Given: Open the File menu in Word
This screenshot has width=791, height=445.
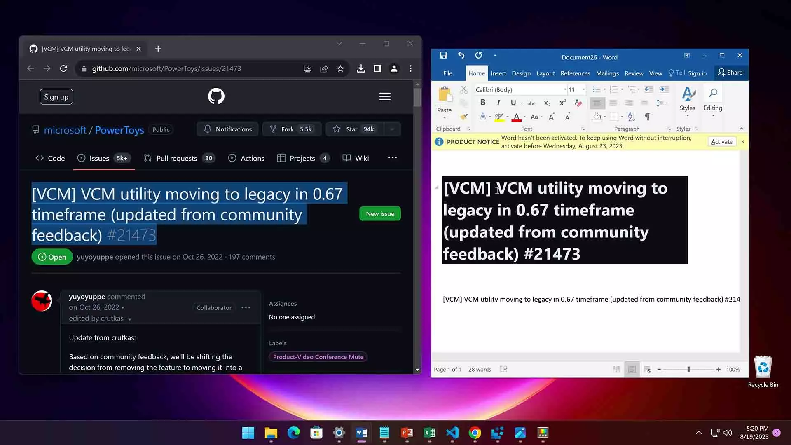Looking at the screenshot, I should [x=447, y=73].
